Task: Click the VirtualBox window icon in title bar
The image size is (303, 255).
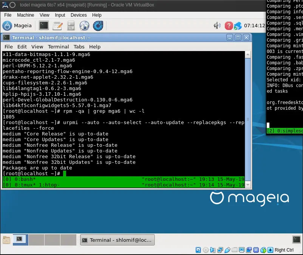Action: [x=5, y=5]
